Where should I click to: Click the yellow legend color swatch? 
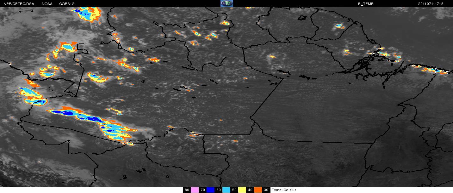coord(242,190)
